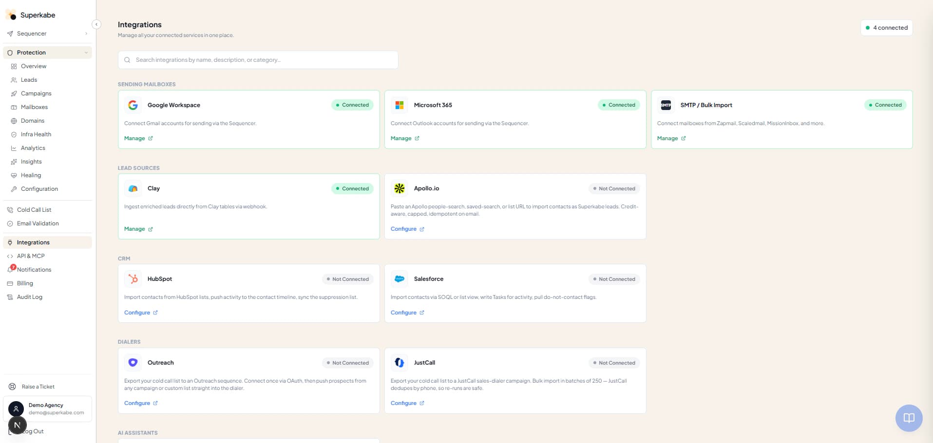
Task: Click the Insights sparkle icon
Action: [14, 162]
